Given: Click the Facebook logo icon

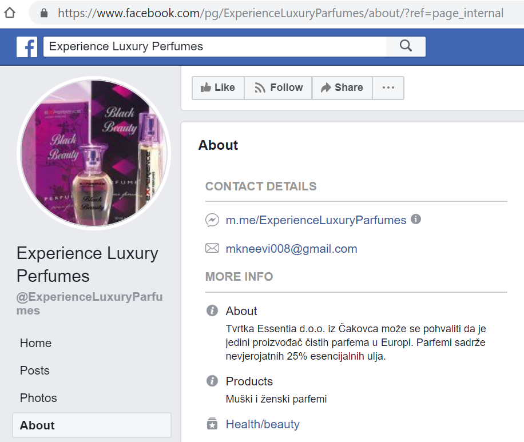Looking at the screenshot, I should coord(27,46).
